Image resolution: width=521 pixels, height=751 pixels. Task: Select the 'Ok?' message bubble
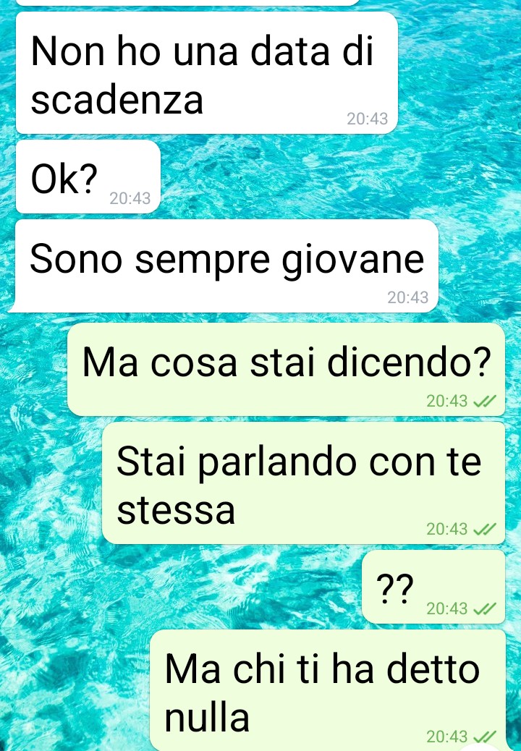click(88, 177)
